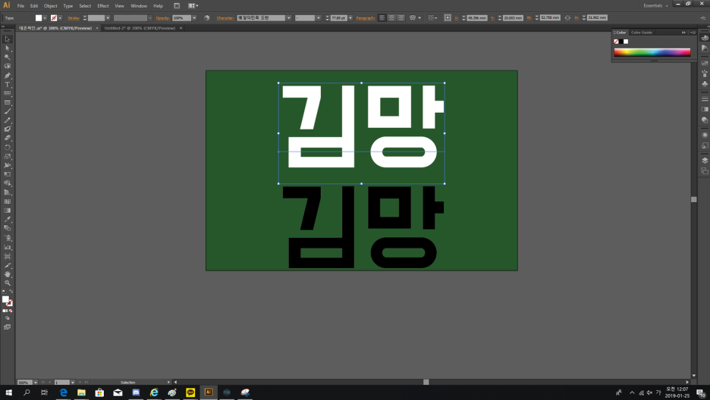Select the Type tool
710x400 pixels.
(8, 85)
